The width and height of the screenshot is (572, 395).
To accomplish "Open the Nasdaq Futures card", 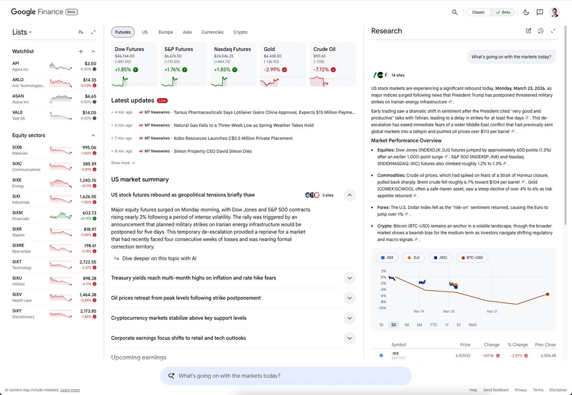I will click(x=233, y=64).
